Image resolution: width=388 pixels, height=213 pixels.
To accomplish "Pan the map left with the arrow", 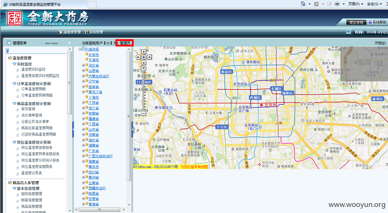I will point(138,57).
